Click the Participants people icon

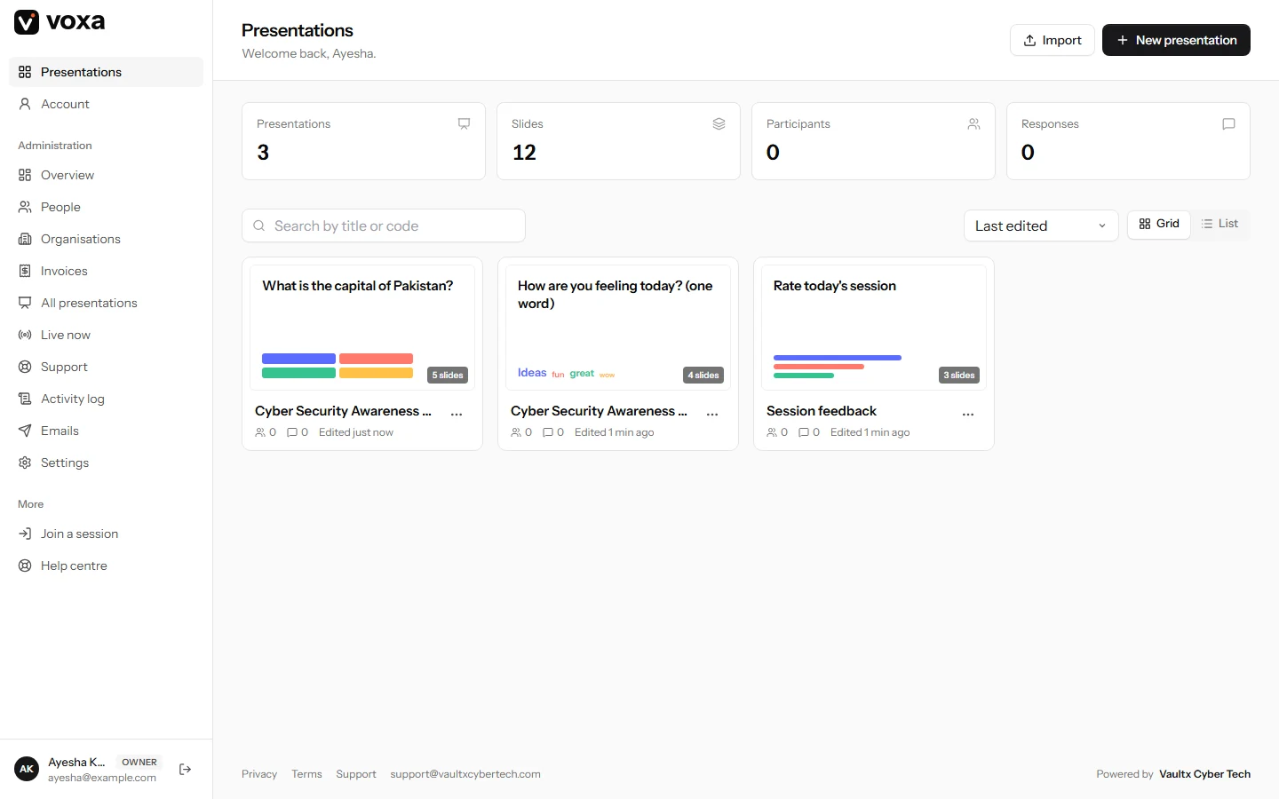coord(973,124)
